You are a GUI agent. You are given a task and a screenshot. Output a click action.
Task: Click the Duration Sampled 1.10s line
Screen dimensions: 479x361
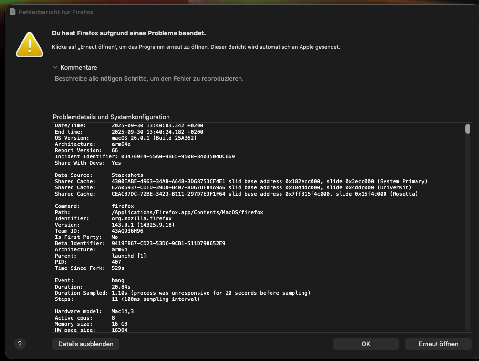point(182,293)
